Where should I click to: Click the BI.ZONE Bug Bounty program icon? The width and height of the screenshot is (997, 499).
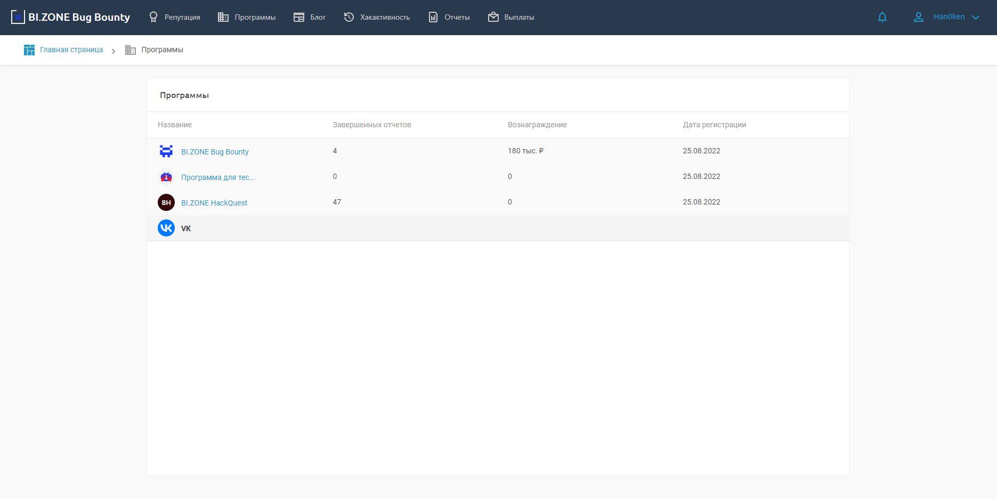166,151
